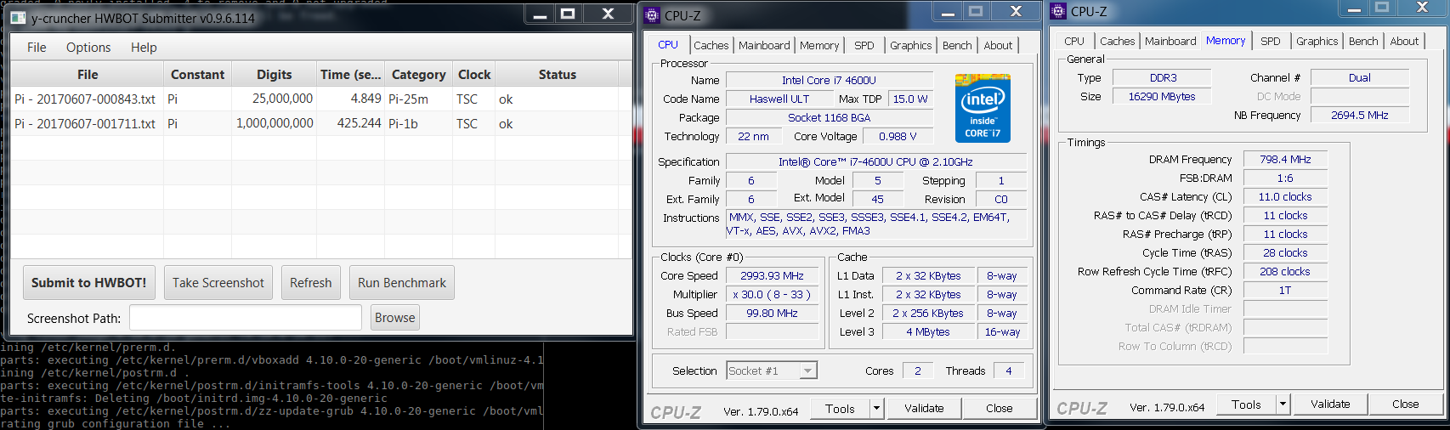The width and height of the screenshot is (1450, 430).
Task: Close the CPU-Z processor window
Action: click(1016, 11)
